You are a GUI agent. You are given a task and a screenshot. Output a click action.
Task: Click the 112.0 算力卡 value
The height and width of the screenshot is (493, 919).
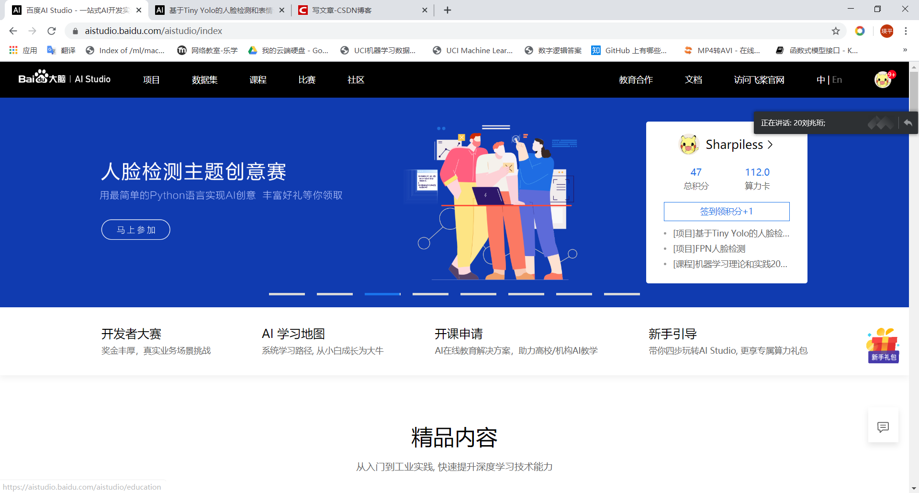pyautogui.click(x=757, y=172)
